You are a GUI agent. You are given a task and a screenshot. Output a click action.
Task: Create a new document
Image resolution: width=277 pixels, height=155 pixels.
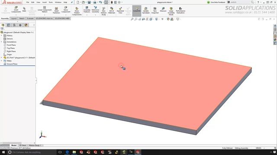(x=78, y=2)
